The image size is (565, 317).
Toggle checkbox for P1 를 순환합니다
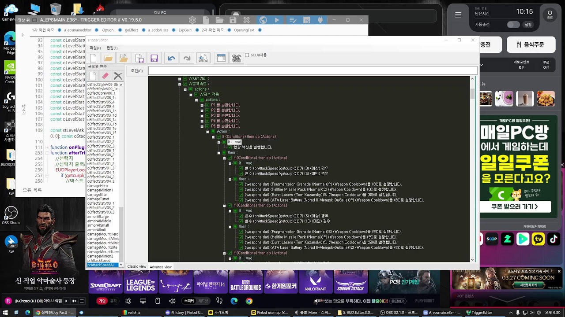click(207, 105)
